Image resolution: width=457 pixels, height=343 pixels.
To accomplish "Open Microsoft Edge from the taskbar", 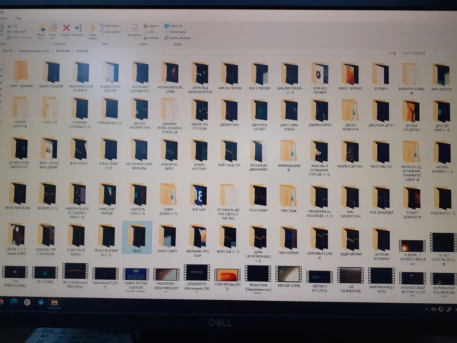I will (14, 302).
